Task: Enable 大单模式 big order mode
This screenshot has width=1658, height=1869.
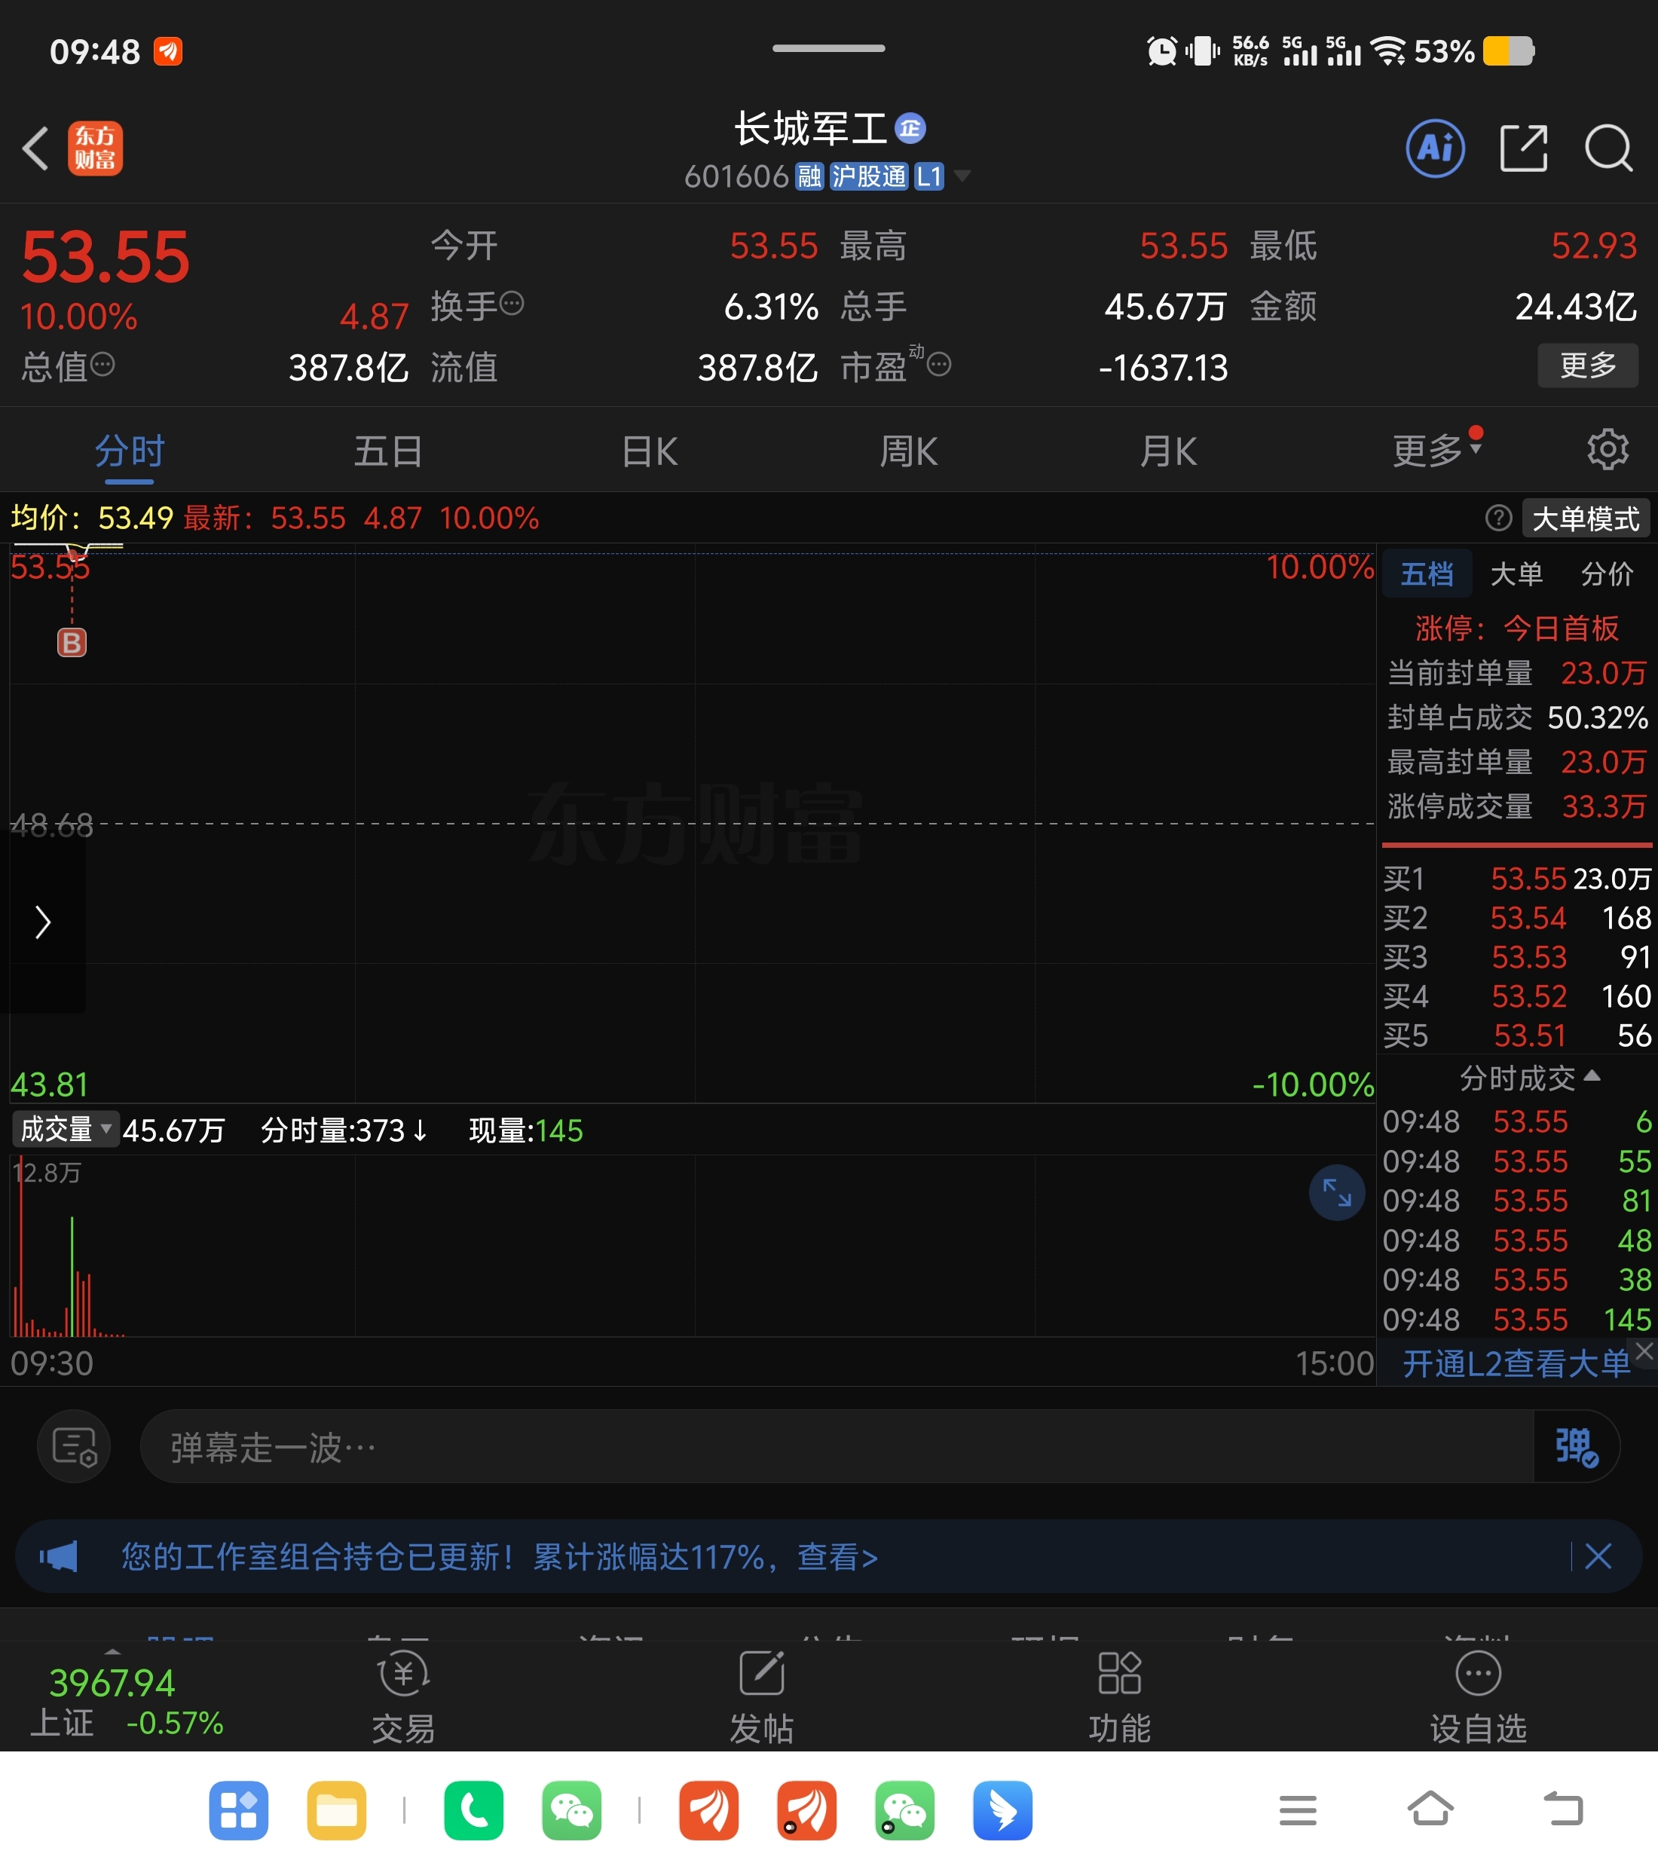Action: (1585, 519)
